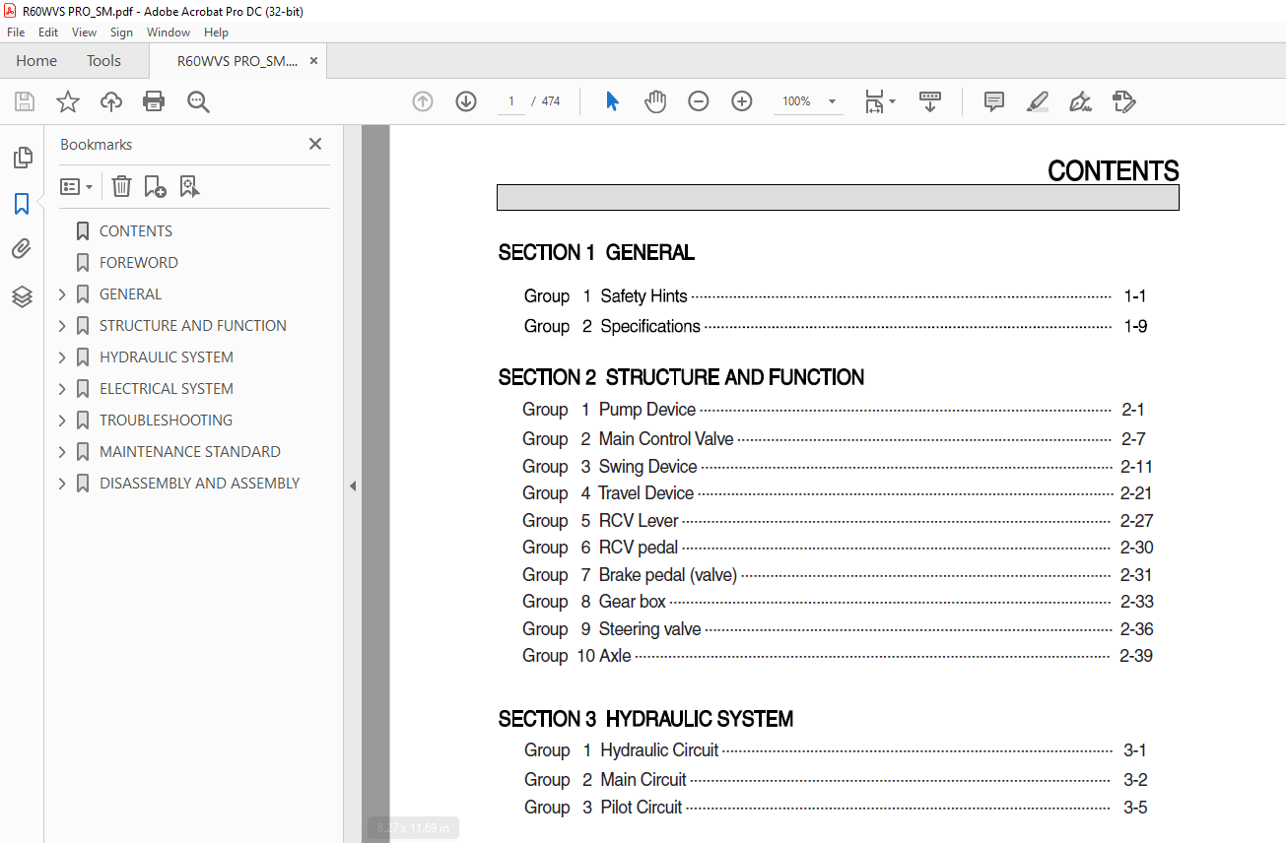Open the Layers panel icon
1286x843 pixels.
22,296
